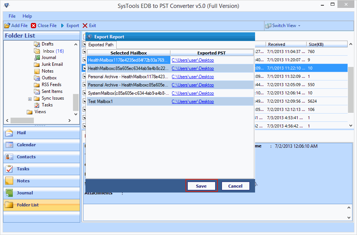Open the Help menu
The width and height of the screenshot is (357, 235).
pos(27,16)
